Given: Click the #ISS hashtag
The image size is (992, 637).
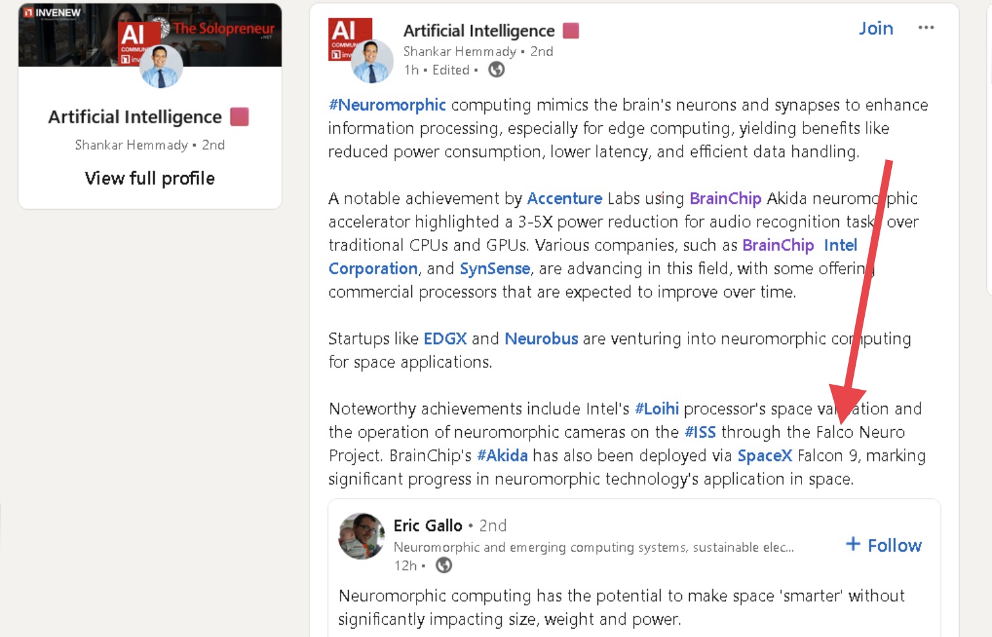Looking at the screenshot, I should 700,432.
